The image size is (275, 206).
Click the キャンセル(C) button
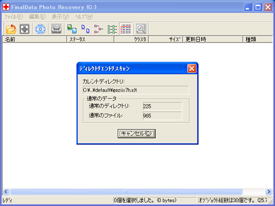pos(137,133)
